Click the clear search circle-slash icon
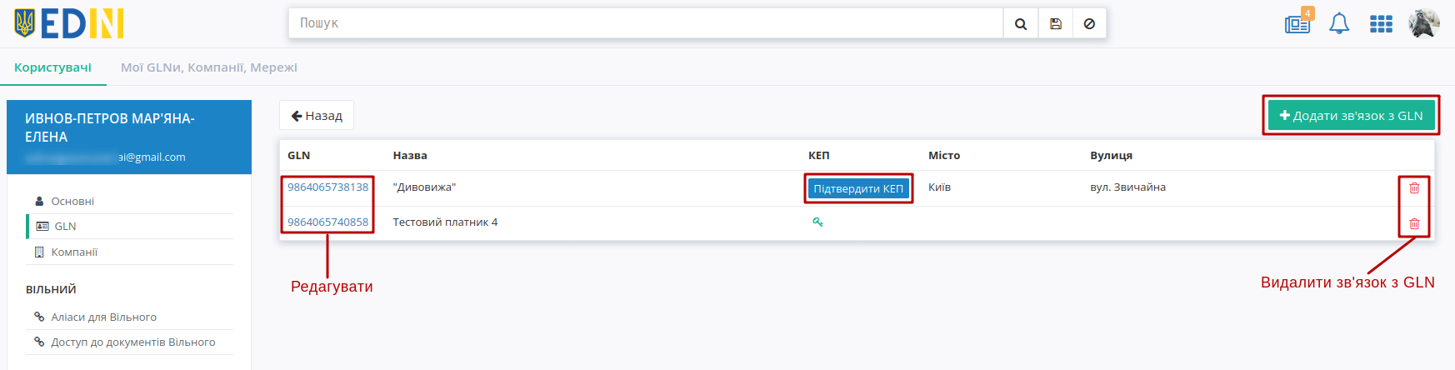Screen dimensions: 1455x370 click(x=1089, y=24)
